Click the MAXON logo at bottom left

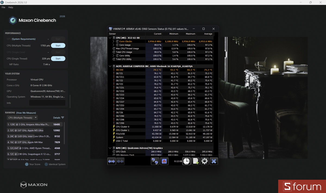tap(34, 185)
